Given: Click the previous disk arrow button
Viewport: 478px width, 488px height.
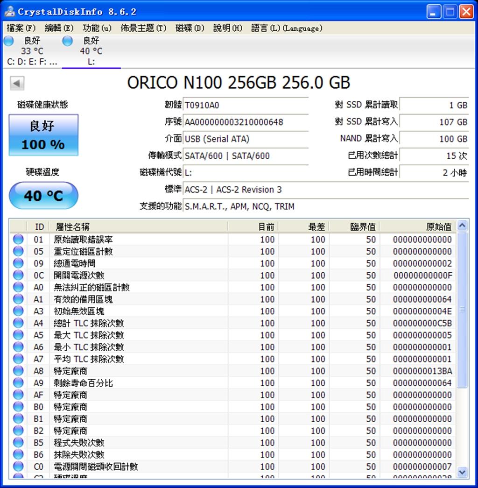Looking at the screenshot, I should 17,84.
